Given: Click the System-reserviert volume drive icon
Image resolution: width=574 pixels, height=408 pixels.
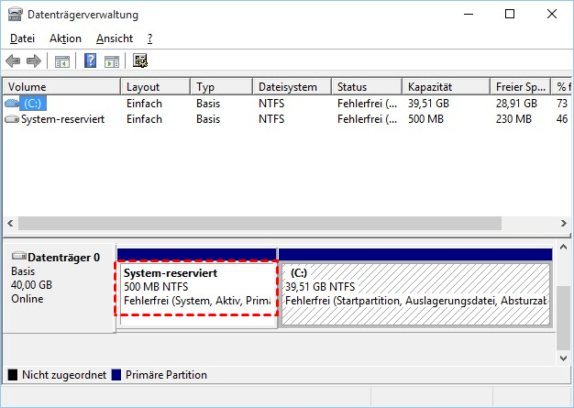Looking at the screenshot, I should tap(12, 119).
